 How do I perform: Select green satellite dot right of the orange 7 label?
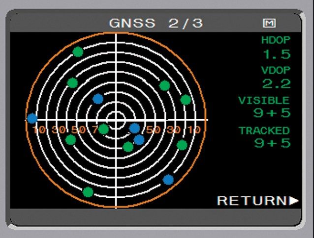(103, 129)
